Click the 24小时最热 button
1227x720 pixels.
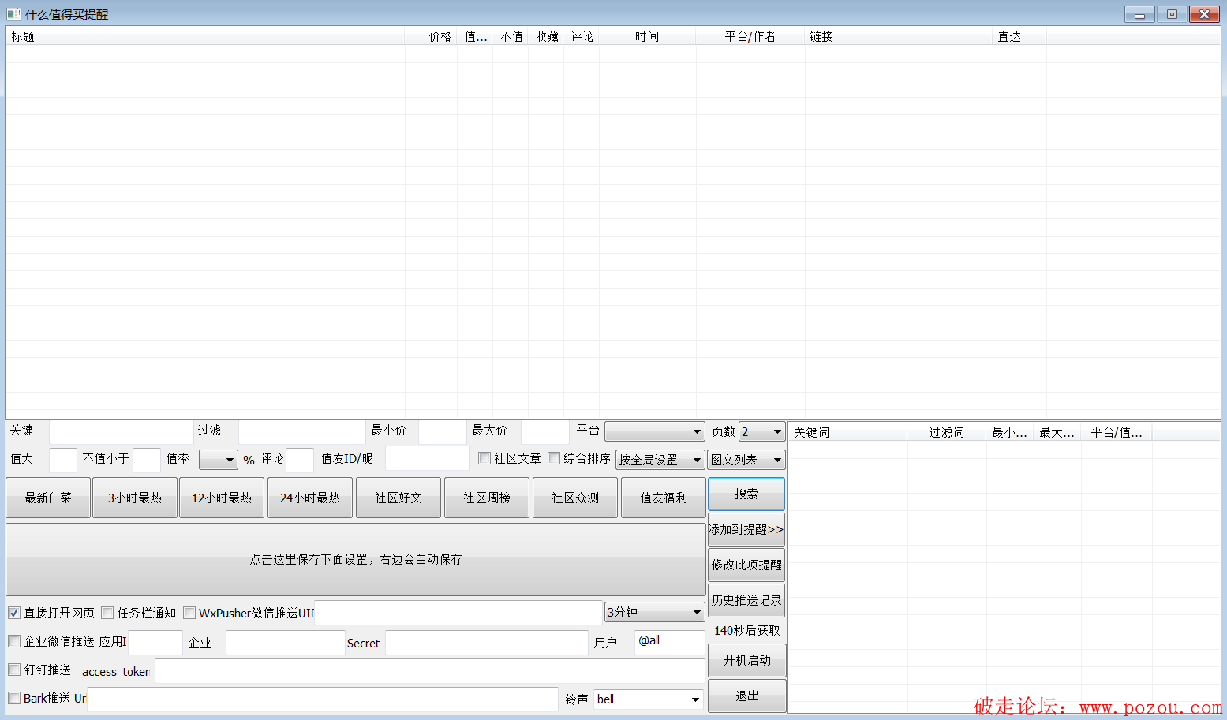coord(309,498)
